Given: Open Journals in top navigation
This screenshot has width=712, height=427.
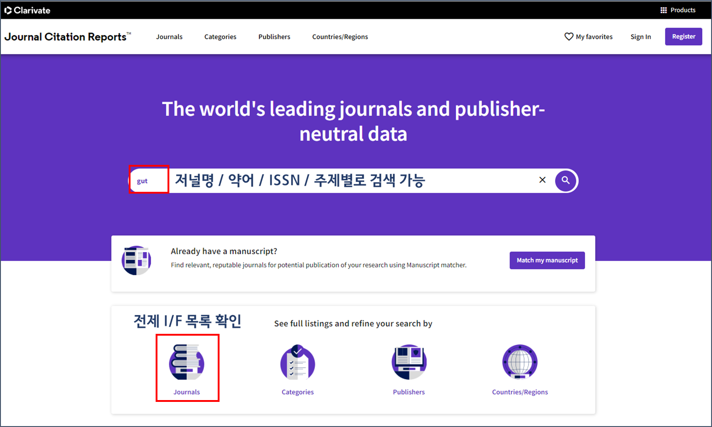Looking at the screenshot, I should pos(169,37).
